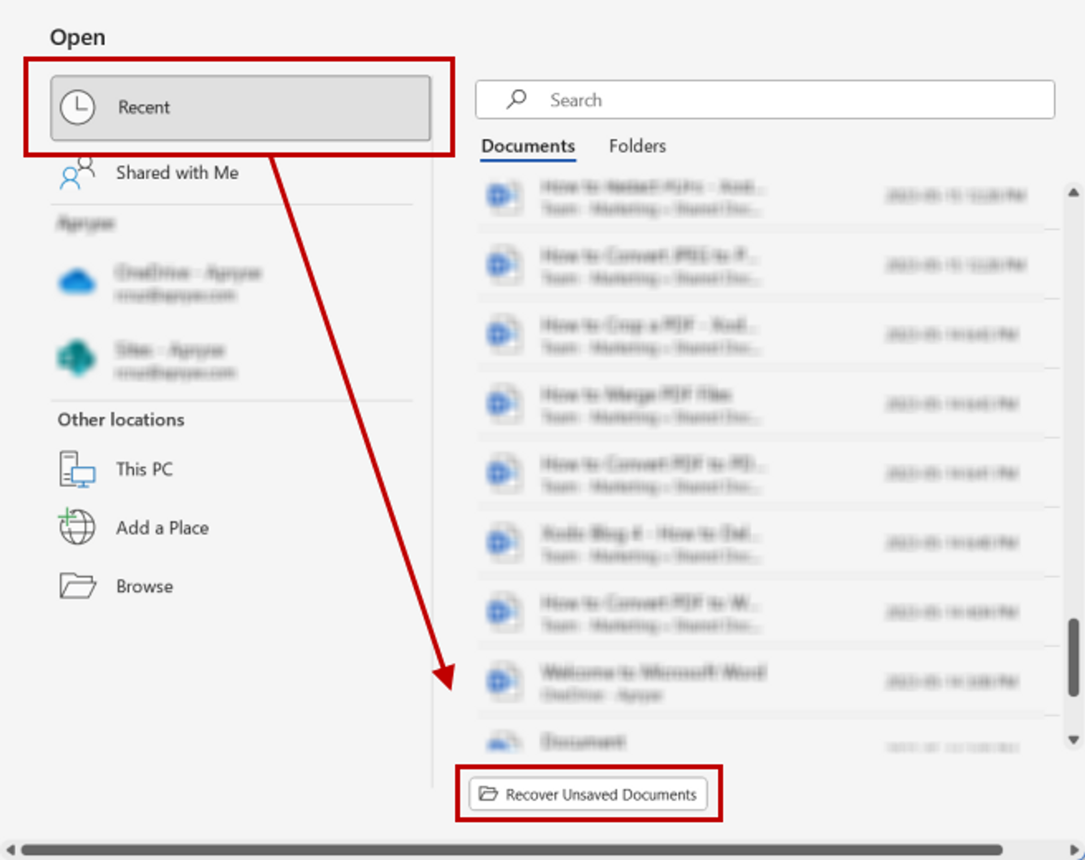1085x860 pixels.
Task: Click the blue OneDrive cloud icon
Action: (x=77, y=281)
